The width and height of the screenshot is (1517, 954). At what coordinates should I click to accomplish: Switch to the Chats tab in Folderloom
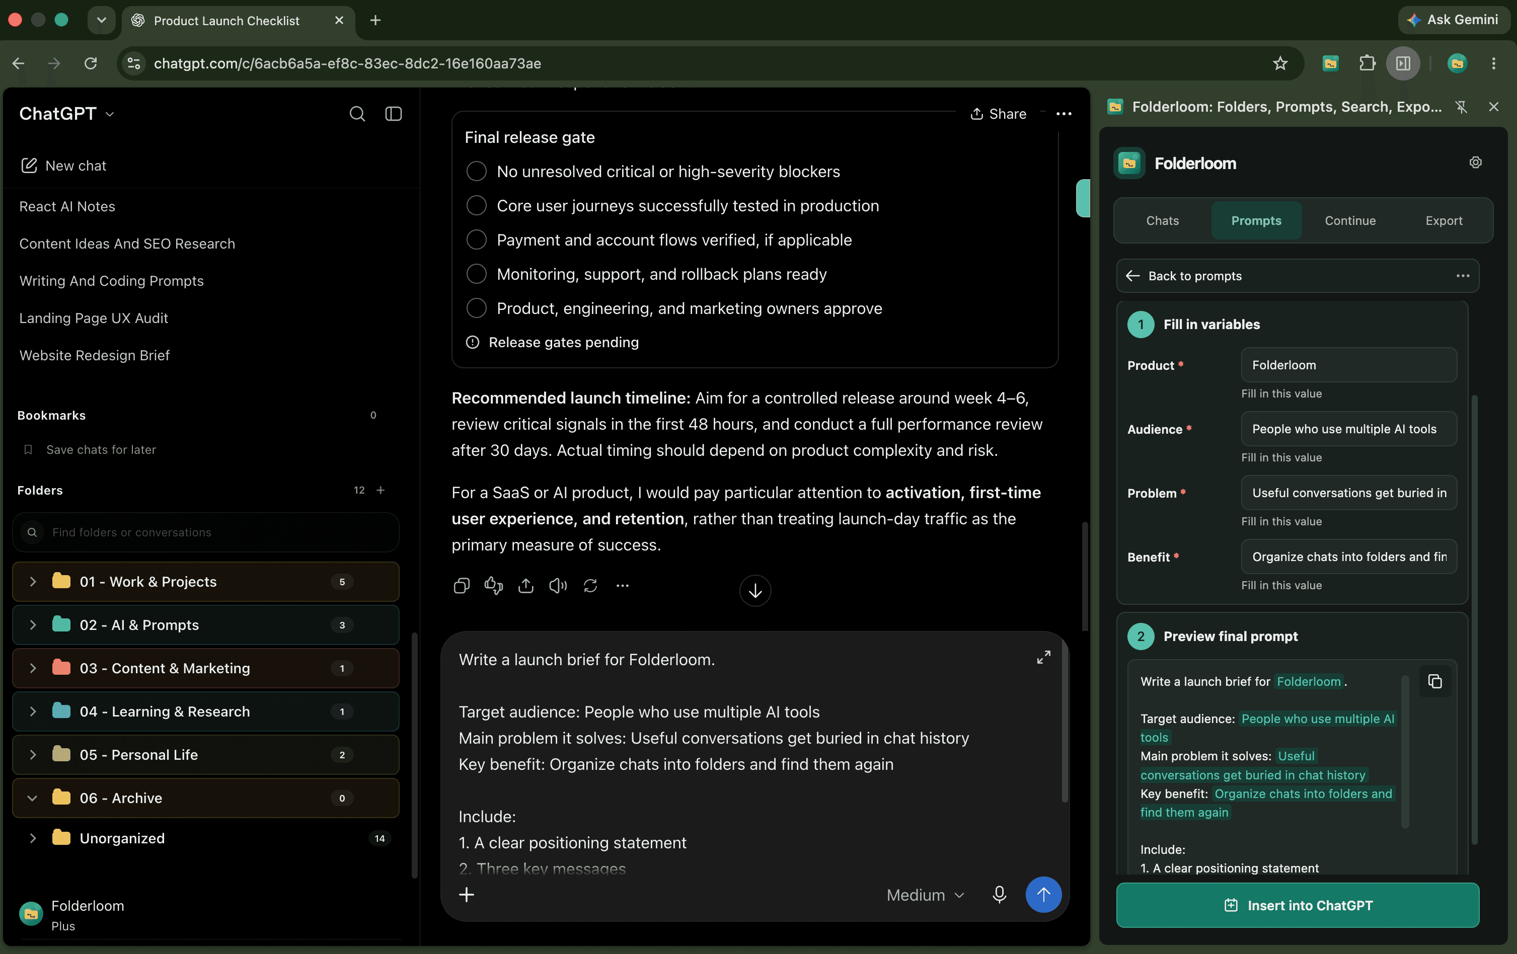tap(1162, 220)
